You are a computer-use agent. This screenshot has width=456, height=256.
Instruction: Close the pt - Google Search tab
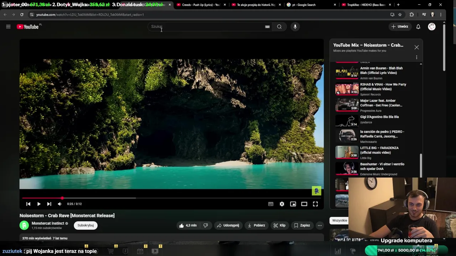[335, 5]
